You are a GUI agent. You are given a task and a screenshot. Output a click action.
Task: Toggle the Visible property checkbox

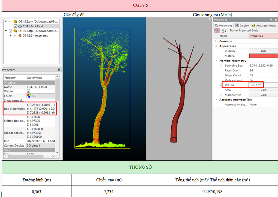click(x=28, y=91)
